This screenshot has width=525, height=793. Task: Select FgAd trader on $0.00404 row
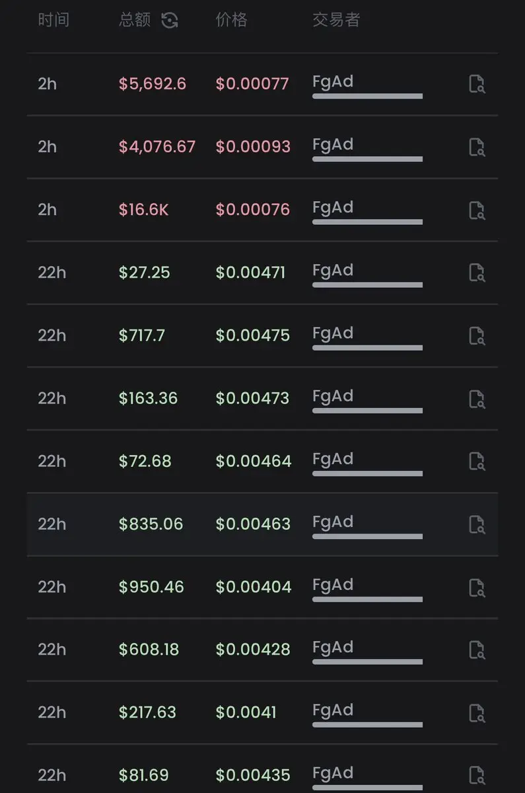pyautogui.click(x=333, y=585)
